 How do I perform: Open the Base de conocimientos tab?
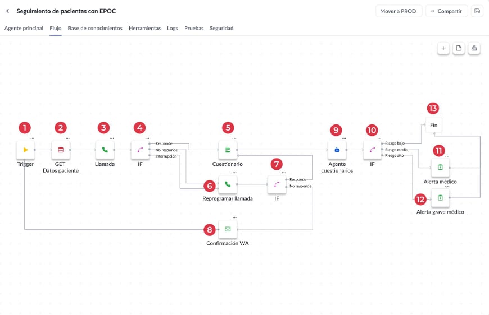95,28
